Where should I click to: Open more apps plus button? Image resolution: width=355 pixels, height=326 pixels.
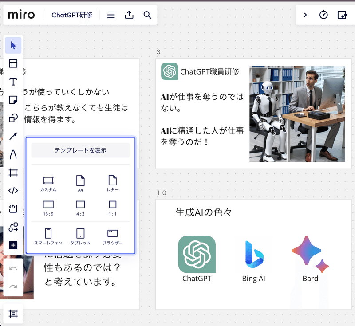(13, 245)
